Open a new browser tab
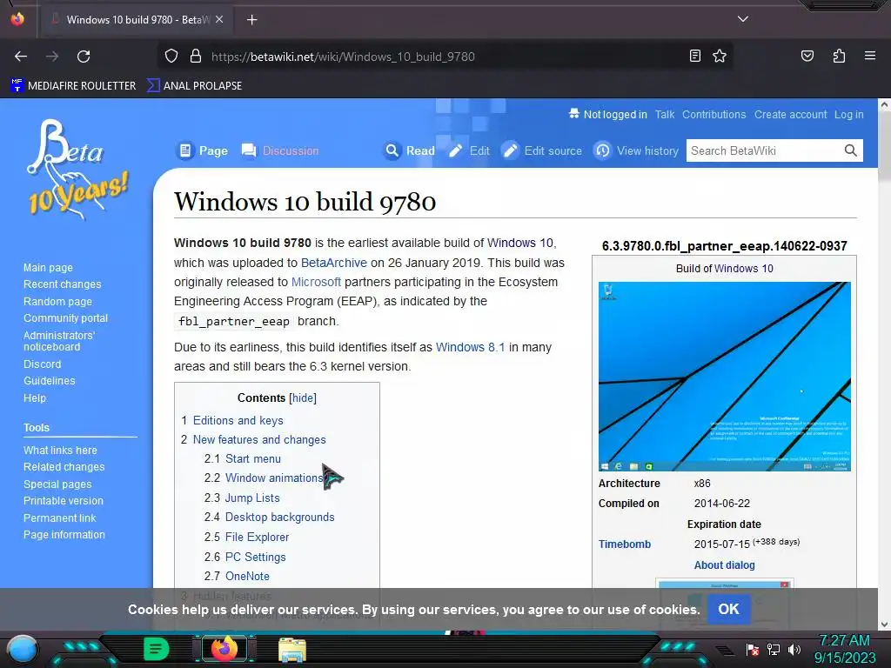 (x=251, y=20)
